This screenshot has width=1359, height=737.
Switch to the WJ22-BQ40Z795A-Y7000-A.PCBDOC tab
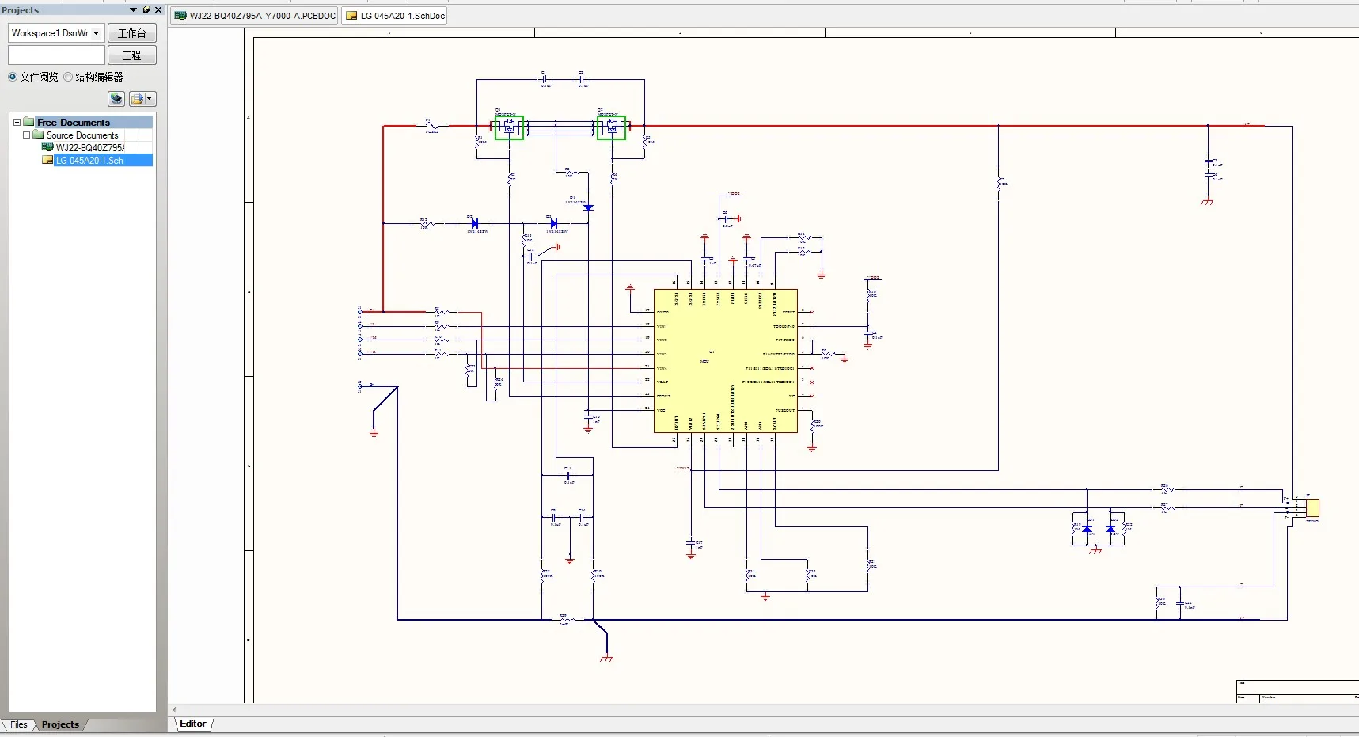[255, 16]
